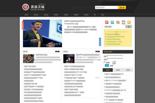The height and width of the screenshot is (103, 155).
Task: Switch to the middle gray sidebar tab
Action: 118,70
